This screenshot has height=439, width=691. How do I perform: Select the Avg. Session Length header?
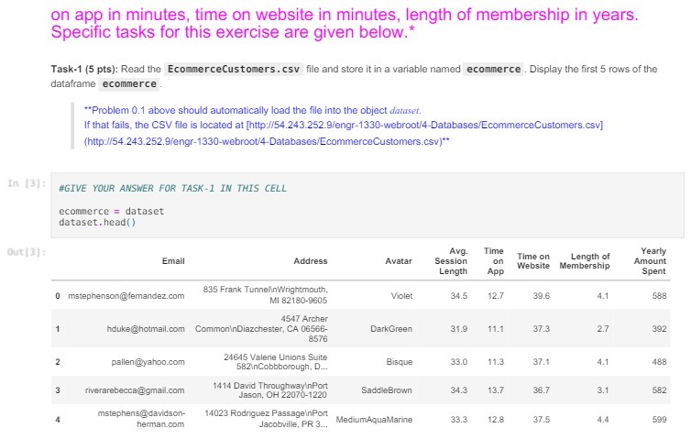coord(451,261)
